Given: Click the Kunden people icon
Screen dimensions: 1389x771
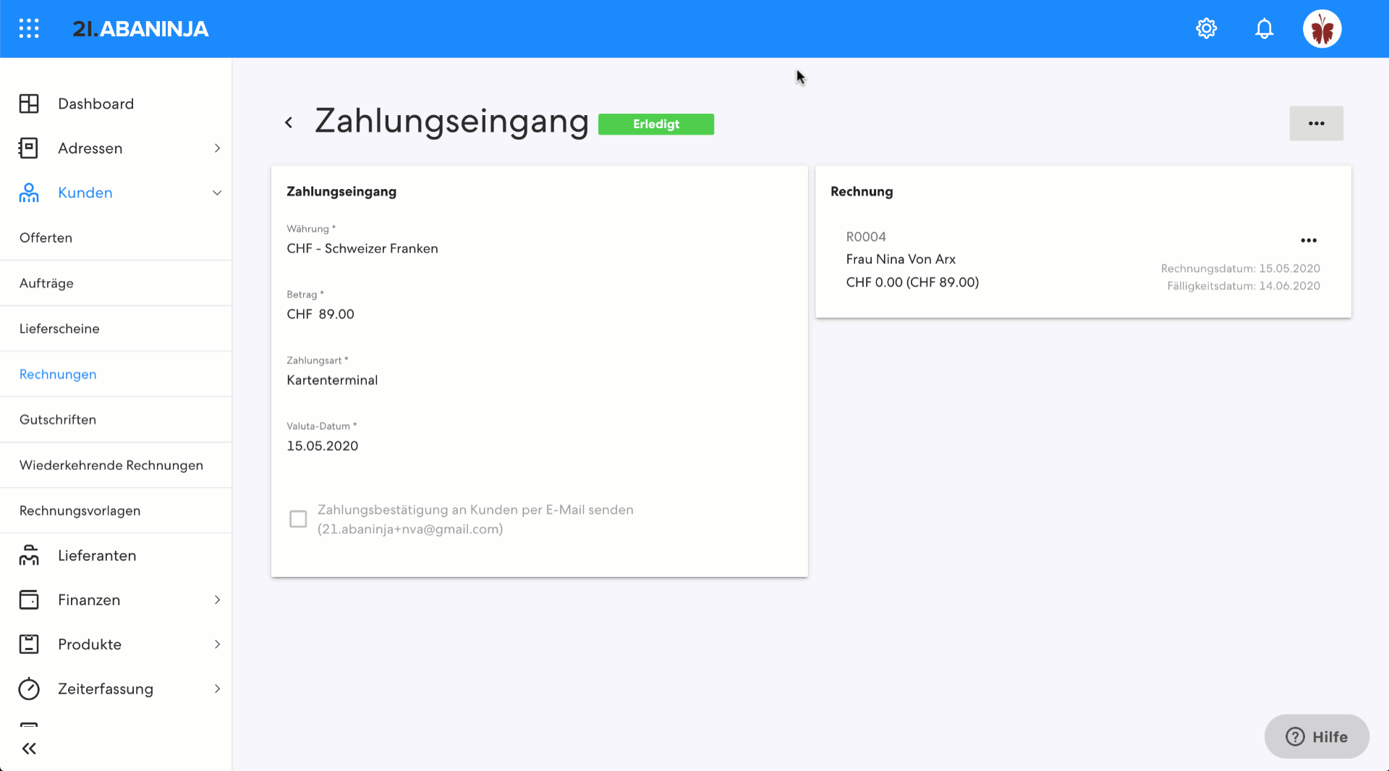Looking at the screenshot, I should click(x=28, y=193).
